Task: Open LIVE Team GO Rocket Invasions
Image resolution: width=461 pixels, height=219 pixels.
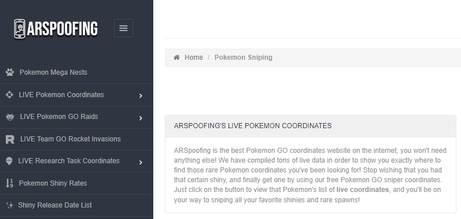Action: pyautogui.click(x=71, y=139)
